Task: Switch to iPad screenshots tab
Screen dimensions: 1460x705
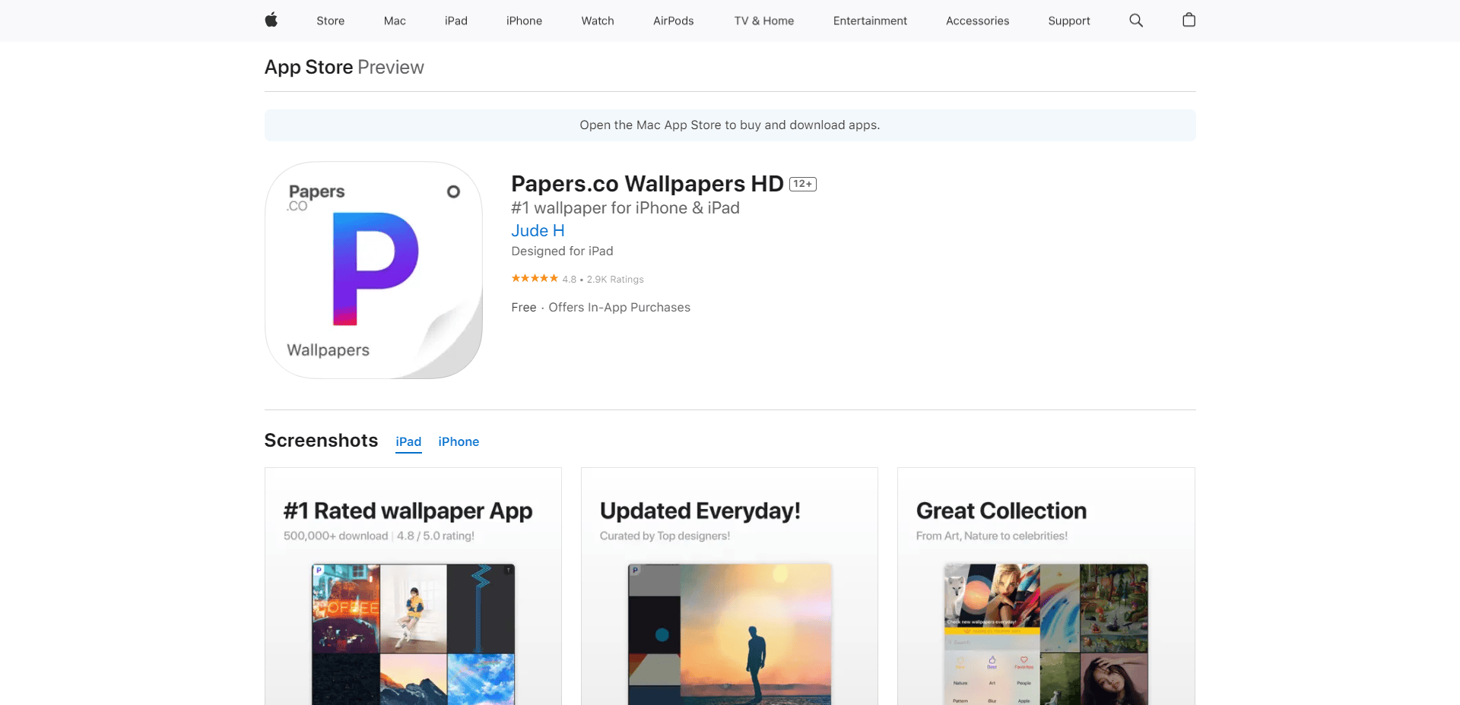Action: point(408,441)
